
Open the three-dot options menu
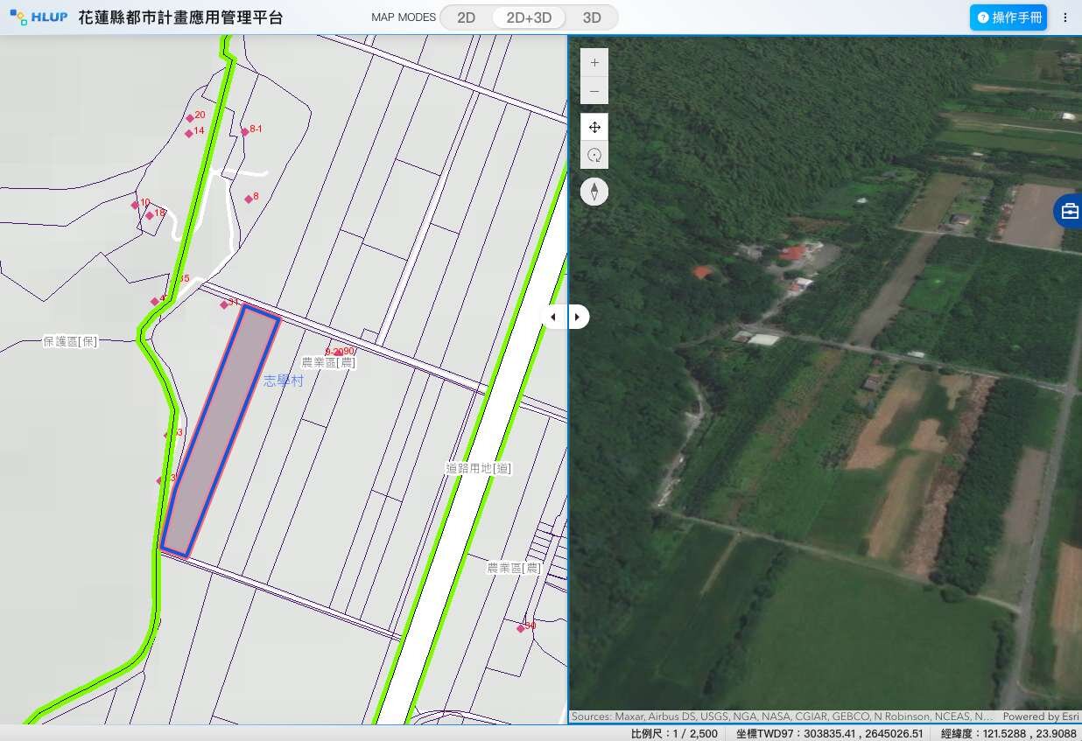pos(1064,17)
